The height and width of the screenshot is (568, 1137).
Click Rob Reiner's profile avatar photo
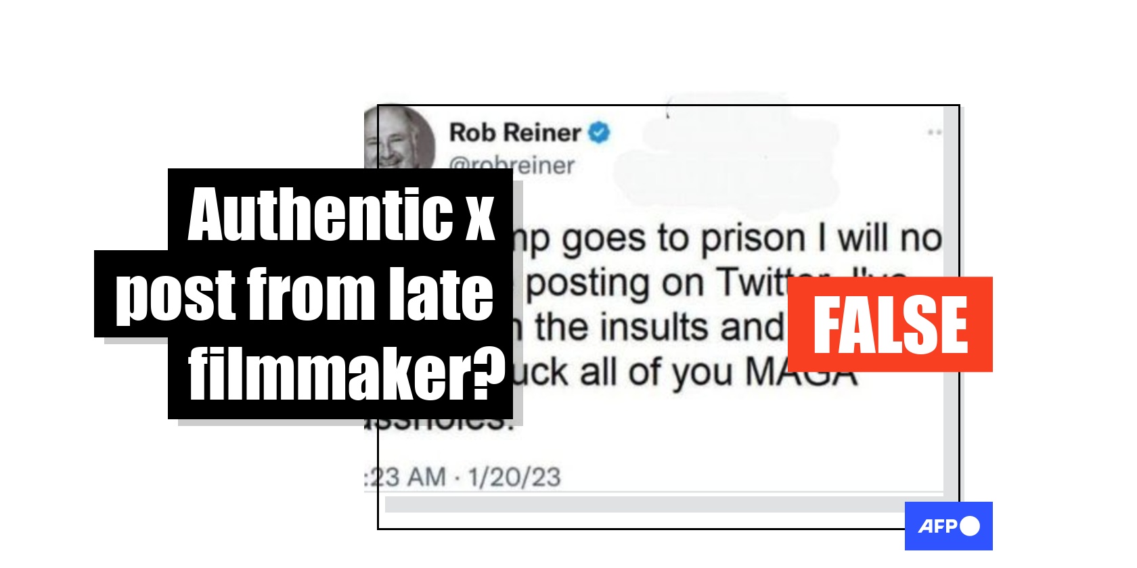click(x=401, y=138)
